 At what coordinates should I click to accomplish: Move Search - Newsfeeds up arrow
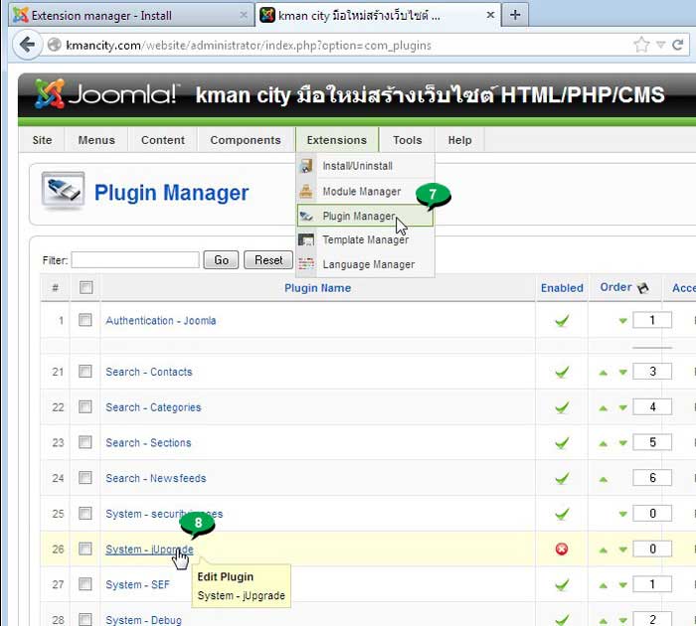click(x=603, y=479)
